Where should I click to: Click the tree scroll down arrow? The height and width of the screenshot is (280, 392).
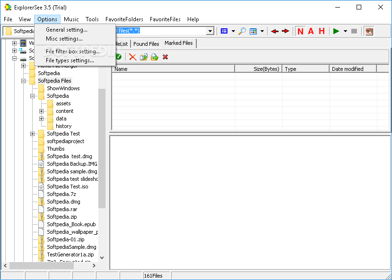tap(102, 258)
